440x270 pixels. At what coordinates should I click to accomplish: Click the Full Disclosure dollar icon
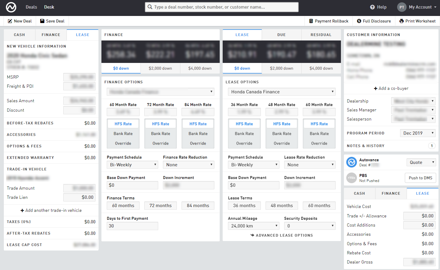point(359,21)
